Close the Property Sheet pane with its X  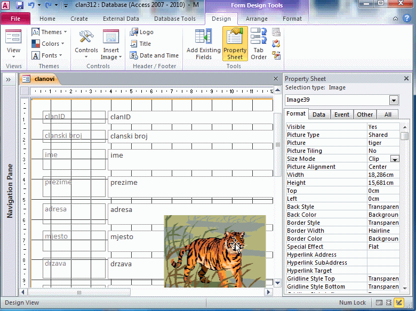coord(406,79)
